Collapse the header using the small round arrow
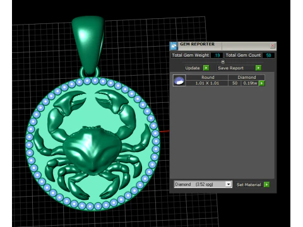303x227 pixels. pos(223,62)
